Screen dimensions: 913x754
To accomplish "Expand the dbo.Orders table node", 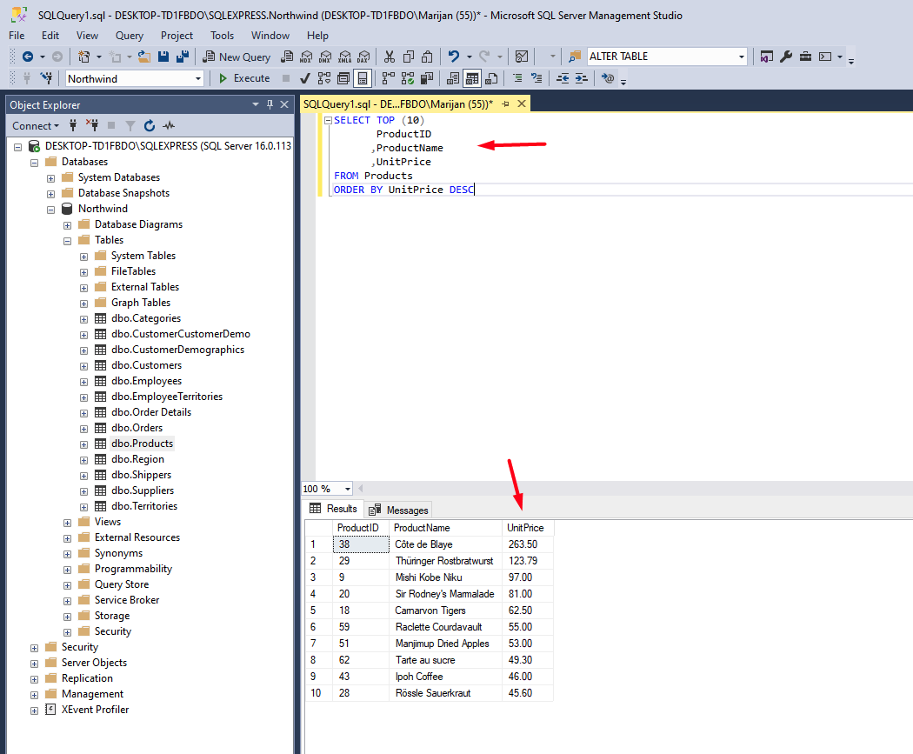I will coord(83,429).
